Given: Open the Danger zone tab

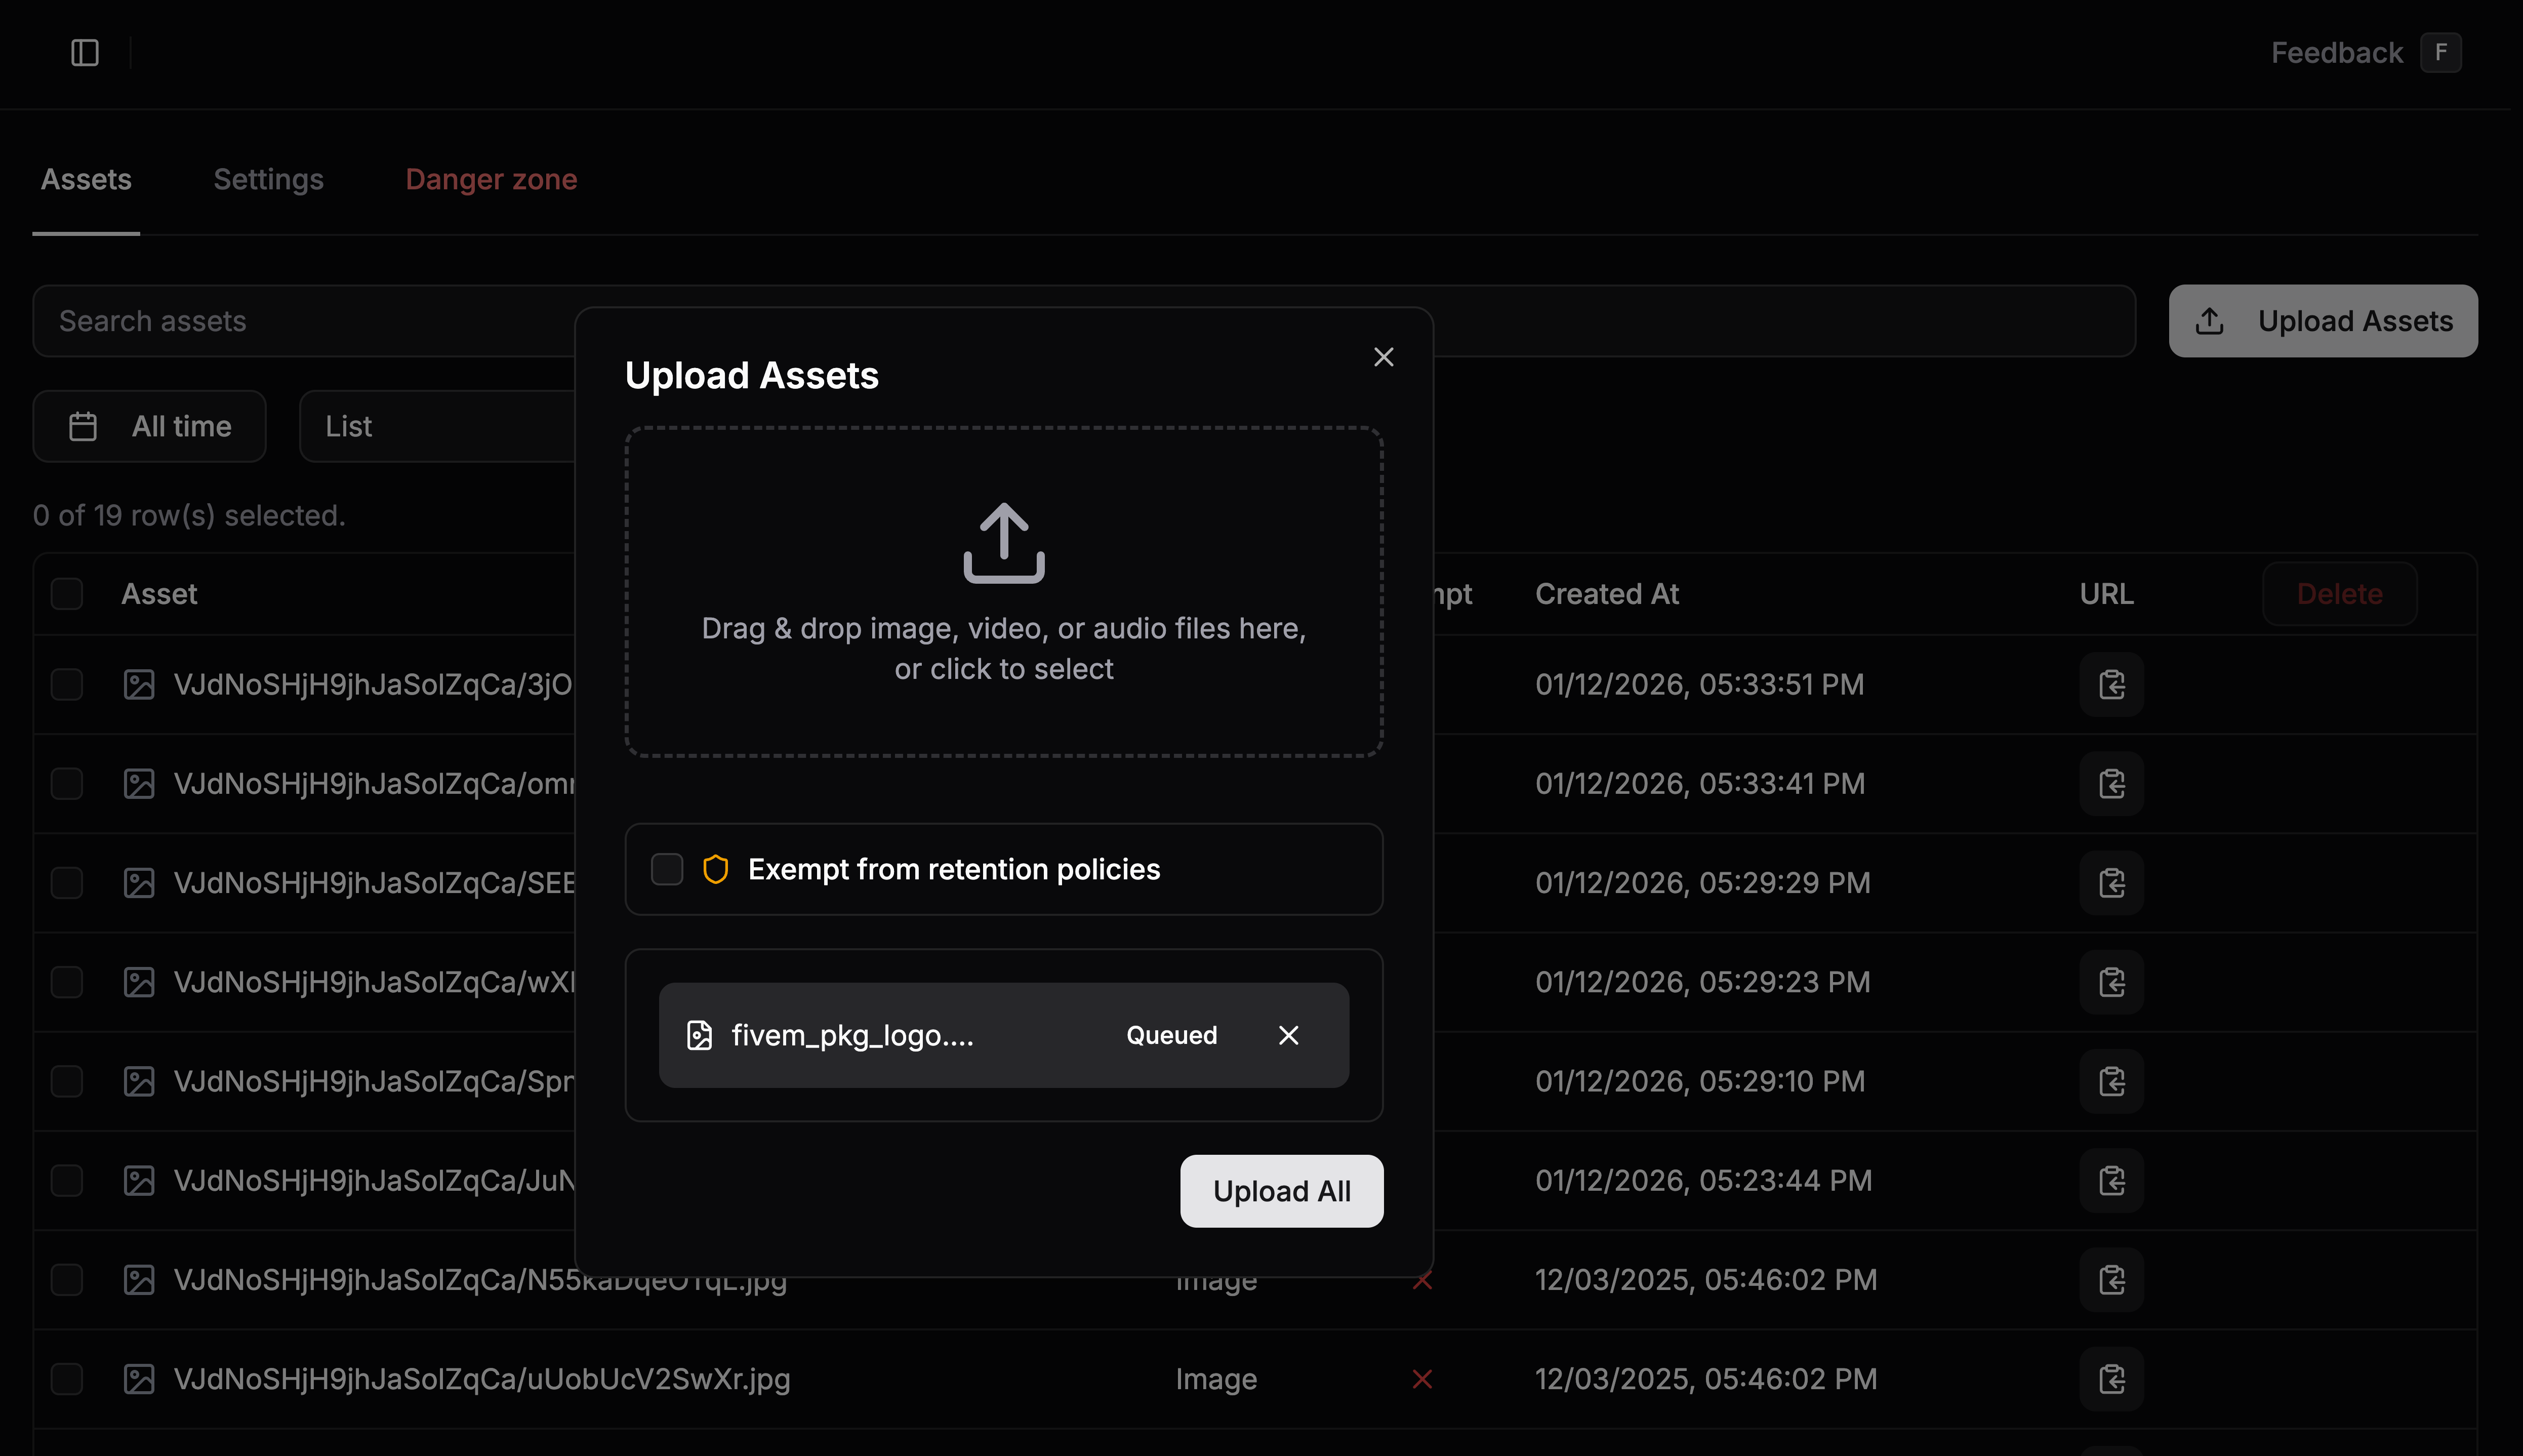Looking at the screenshot, I should (491, 179).
